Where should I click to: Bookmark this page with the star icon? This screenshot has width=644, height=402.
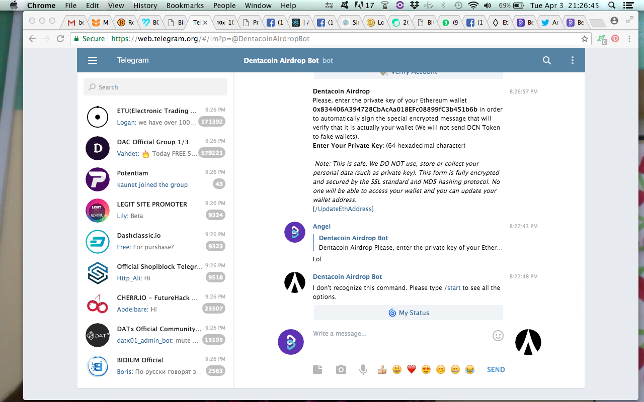pos(584,39)
